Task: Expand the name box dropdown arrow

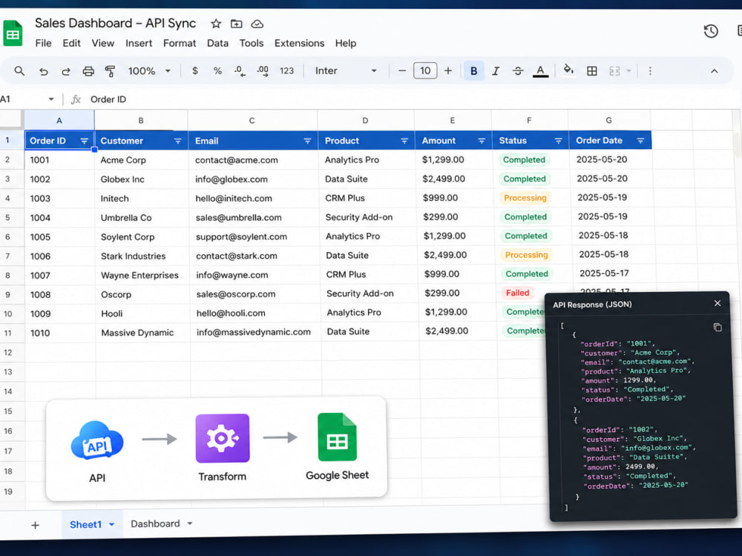Action: 51,99
